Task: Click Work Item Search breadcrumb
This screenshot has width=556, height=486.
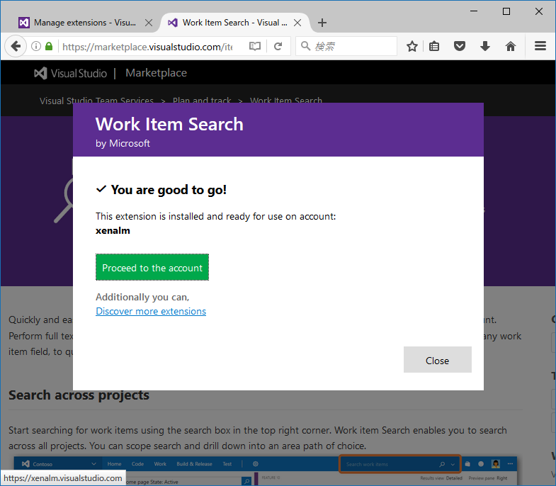Action: [x=286, y=101]
